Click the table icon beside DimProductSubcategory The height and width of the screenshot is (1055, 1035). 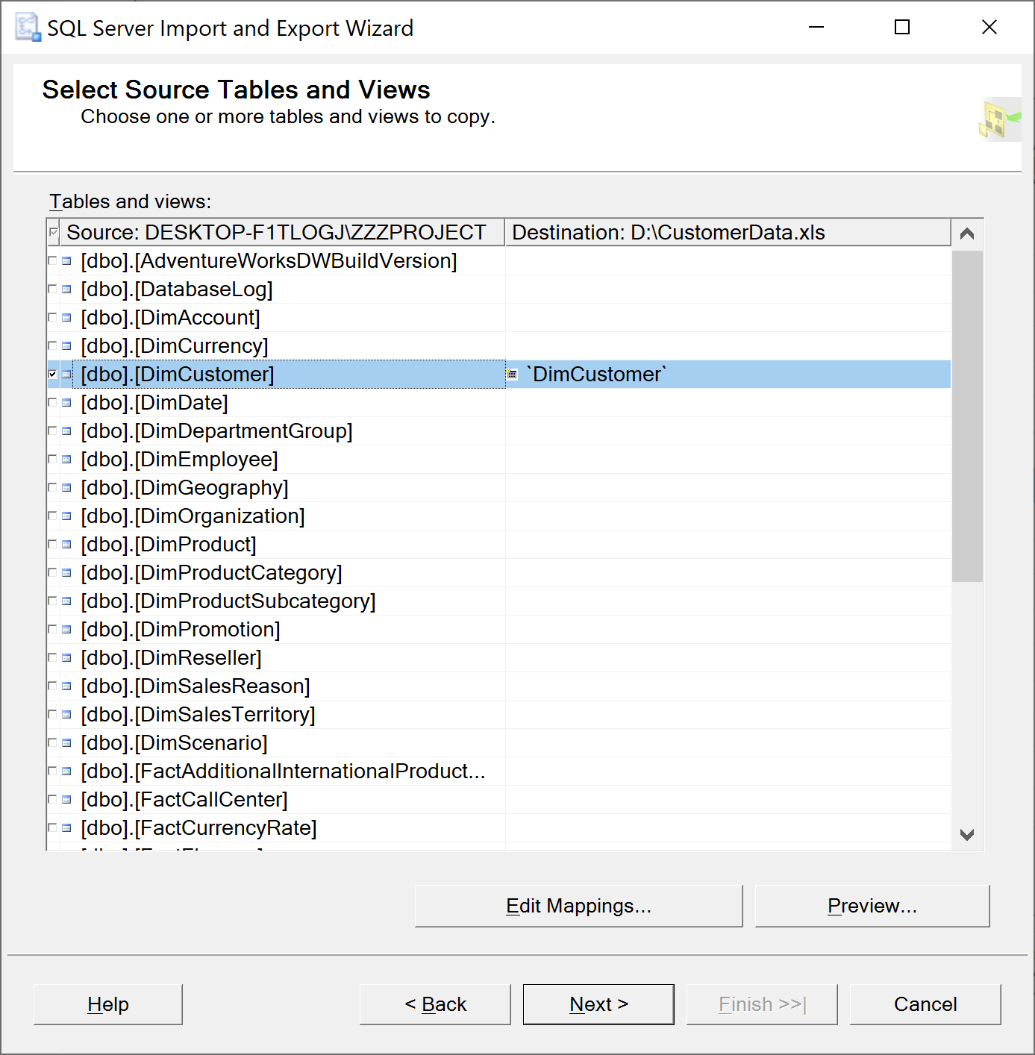pos(66,601)
